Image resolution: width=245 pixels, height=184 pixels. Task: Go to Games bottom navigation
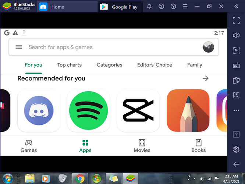29,146
